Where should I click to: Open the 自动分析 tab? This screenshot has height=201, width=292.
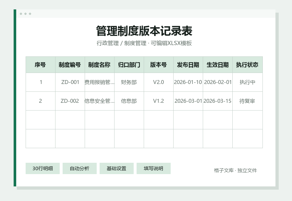[79, 169]
